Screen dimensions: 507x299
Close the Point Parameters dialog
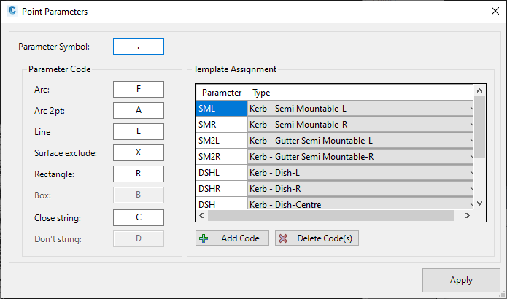click(495, 11)
